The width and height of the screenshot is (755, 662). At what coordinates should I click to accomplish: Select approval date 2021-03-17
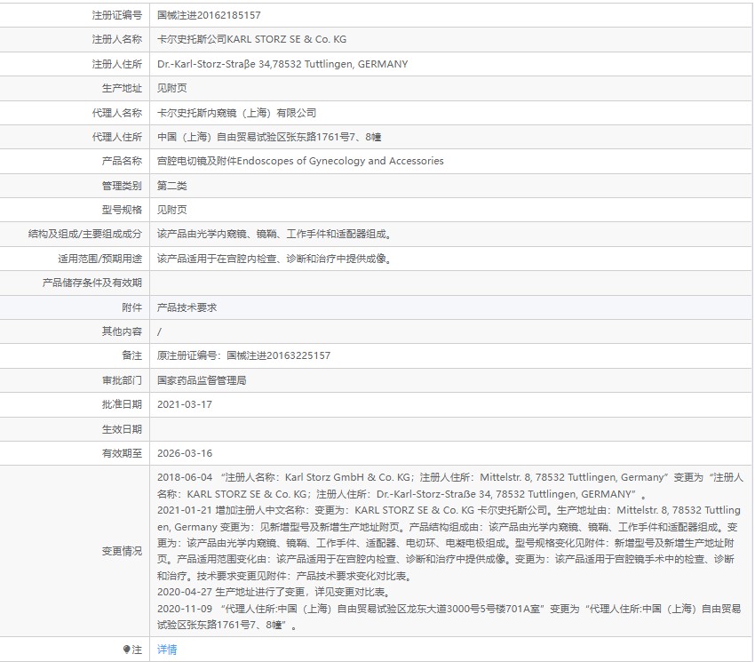click(x=185, y=404)
